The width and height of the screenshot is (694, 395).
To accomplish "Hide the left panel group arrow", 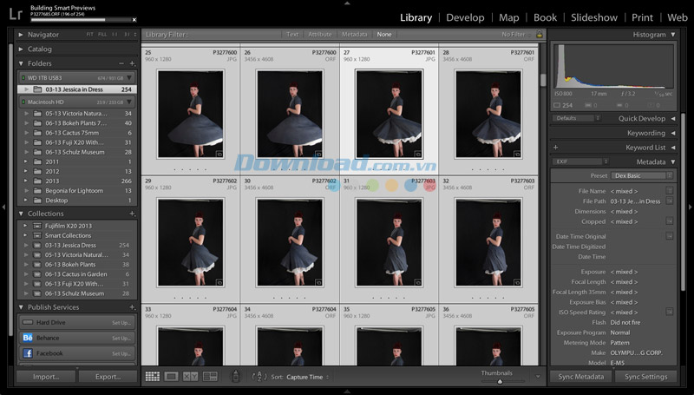I will tap(3, 207).
